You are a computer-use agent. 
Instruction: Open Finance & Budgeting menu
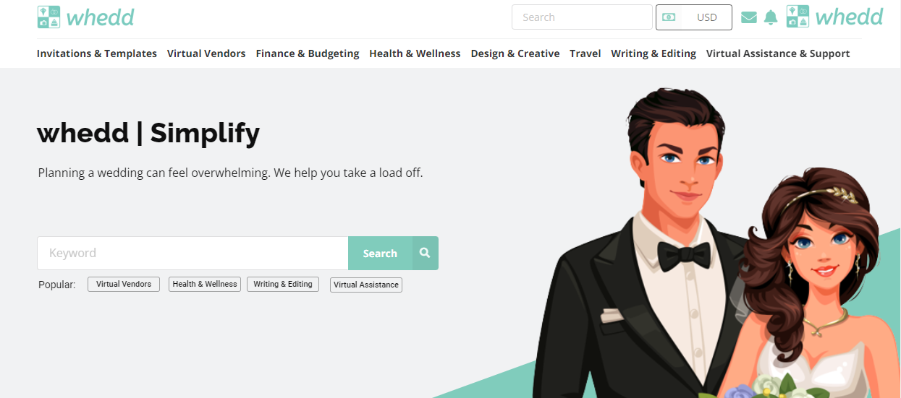coord(308,53)
